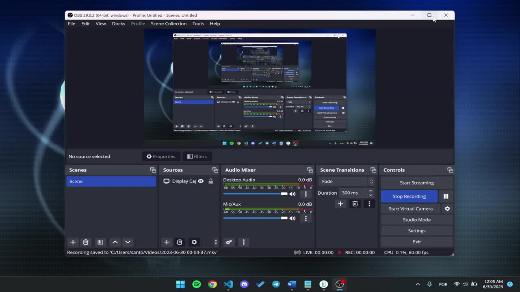Open source properties gear in Sources panel

coord(194,242)
